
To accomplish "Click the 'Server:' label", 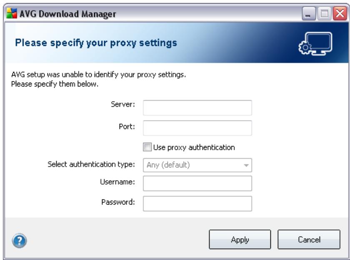I will tap(123, 104).
